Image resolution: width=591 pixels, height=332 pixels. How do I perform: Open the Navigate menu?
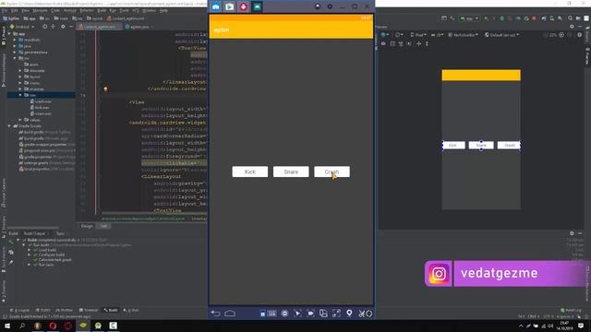(x=40, y=10)
